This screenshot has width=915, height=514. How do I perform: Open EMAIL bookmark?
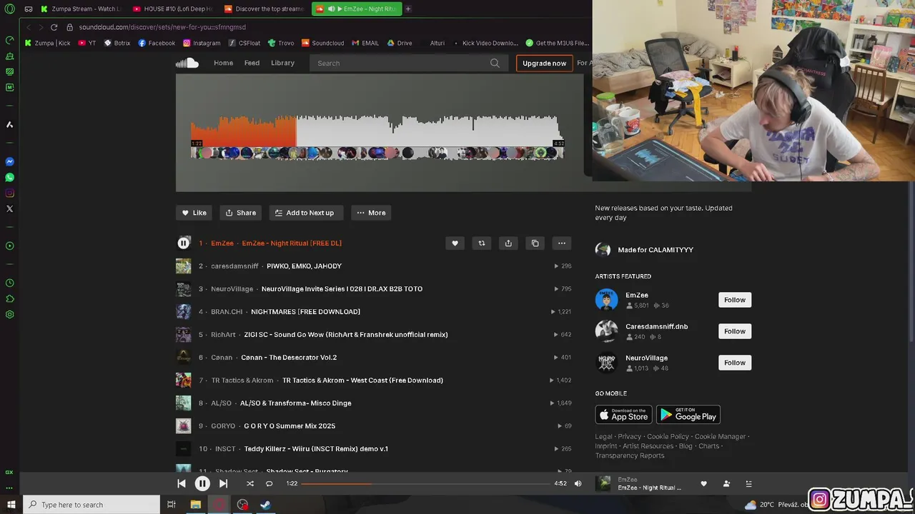(x=365, y=43)
